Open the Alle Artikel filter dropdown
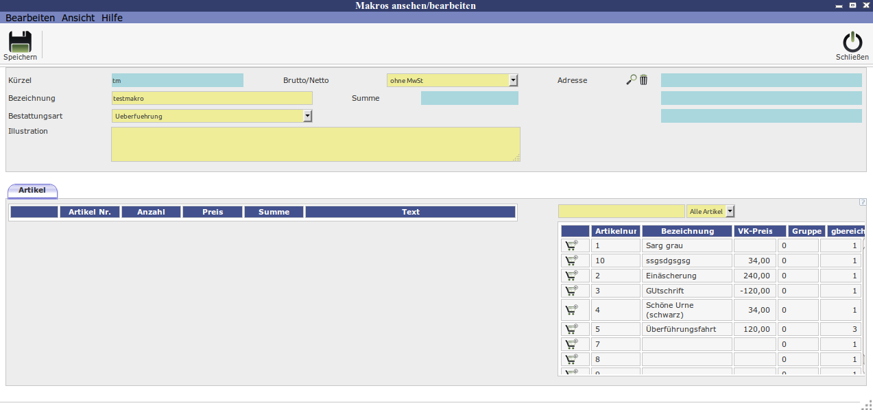This screenshot has height=410, width=873. click(x=730, y=212)
